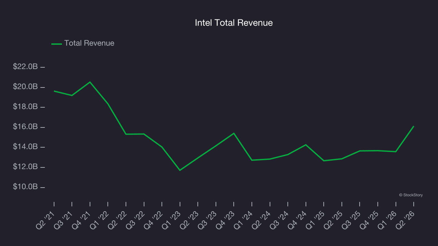
Task: Click the Q2 '26 endpoint of the line
Action: 414,126
